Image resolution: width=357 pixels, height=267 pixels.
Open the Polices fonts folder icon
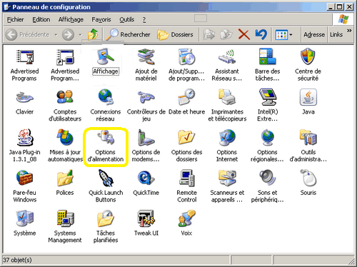tap(65, 178)
